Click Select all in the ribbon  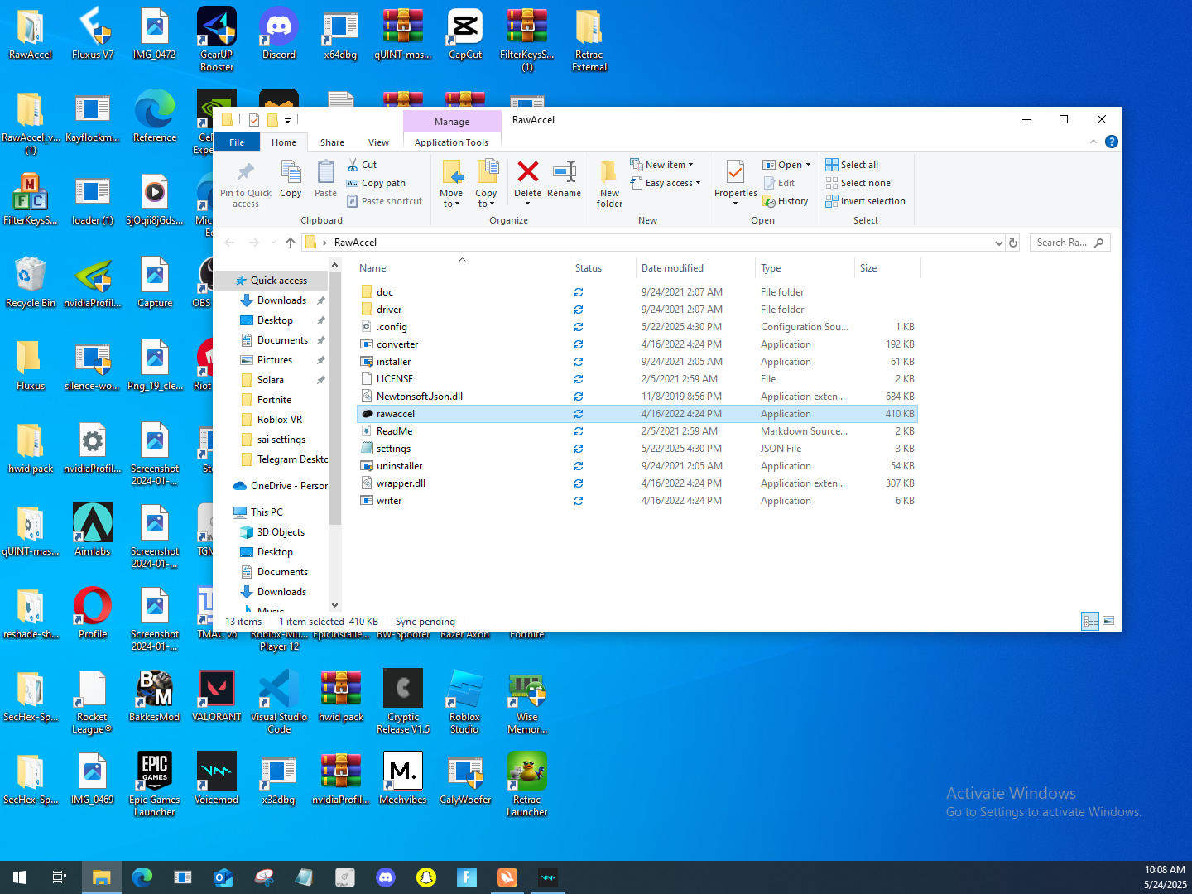coord(858,165)
